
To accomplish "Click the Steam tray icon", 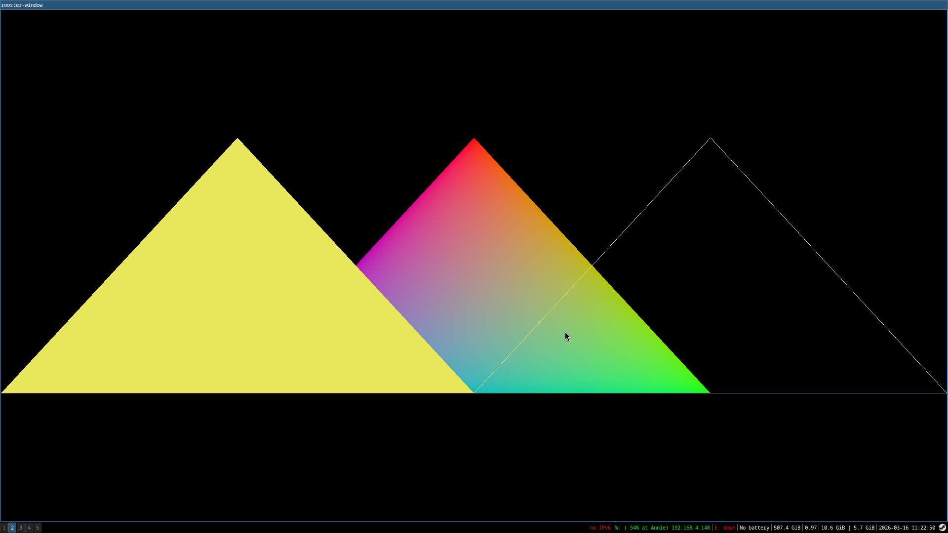I will 942,528.
